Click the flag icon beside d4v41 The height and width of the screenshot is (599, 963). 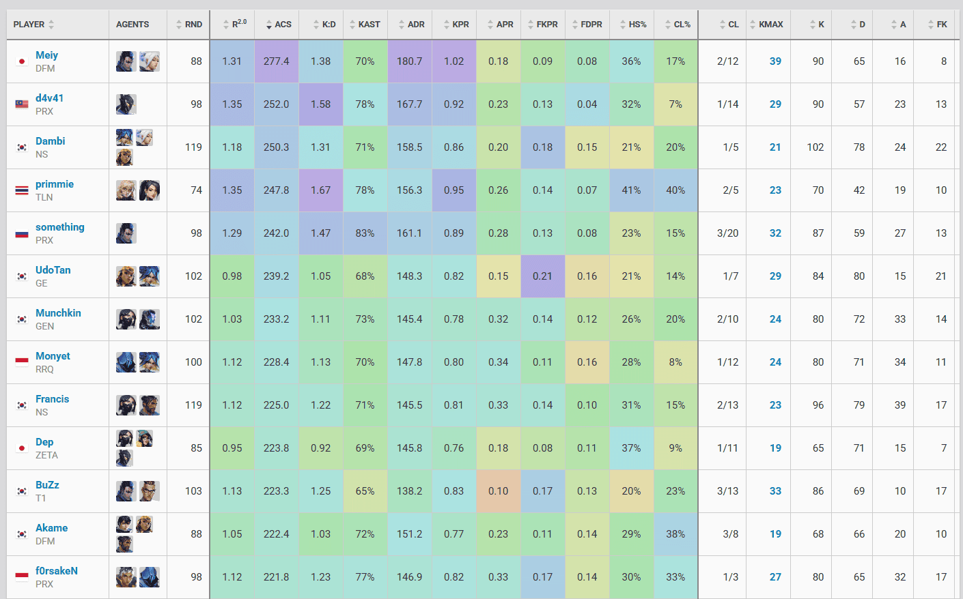coord(22,104)
